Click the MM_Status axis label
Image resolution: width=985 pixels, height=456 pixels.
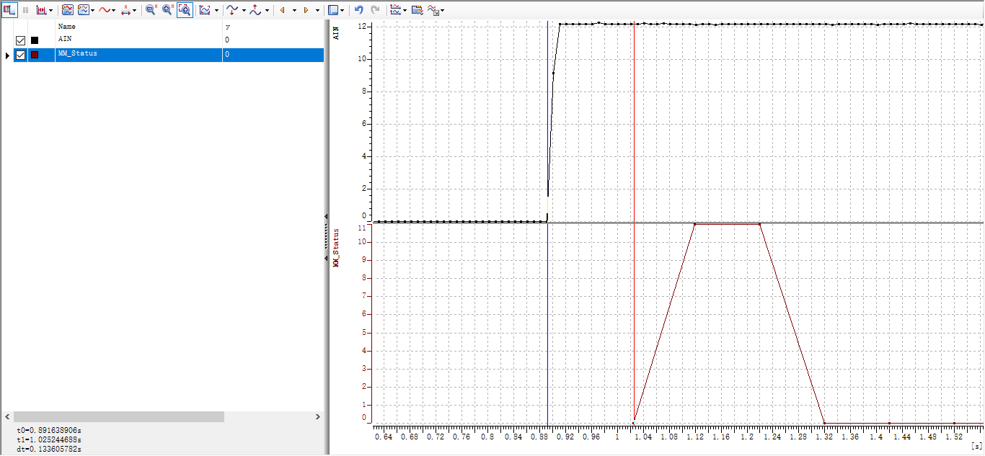(336, 248)
